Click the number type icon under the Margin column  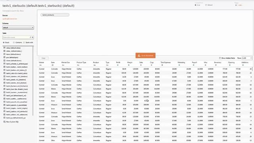point(129,65)
